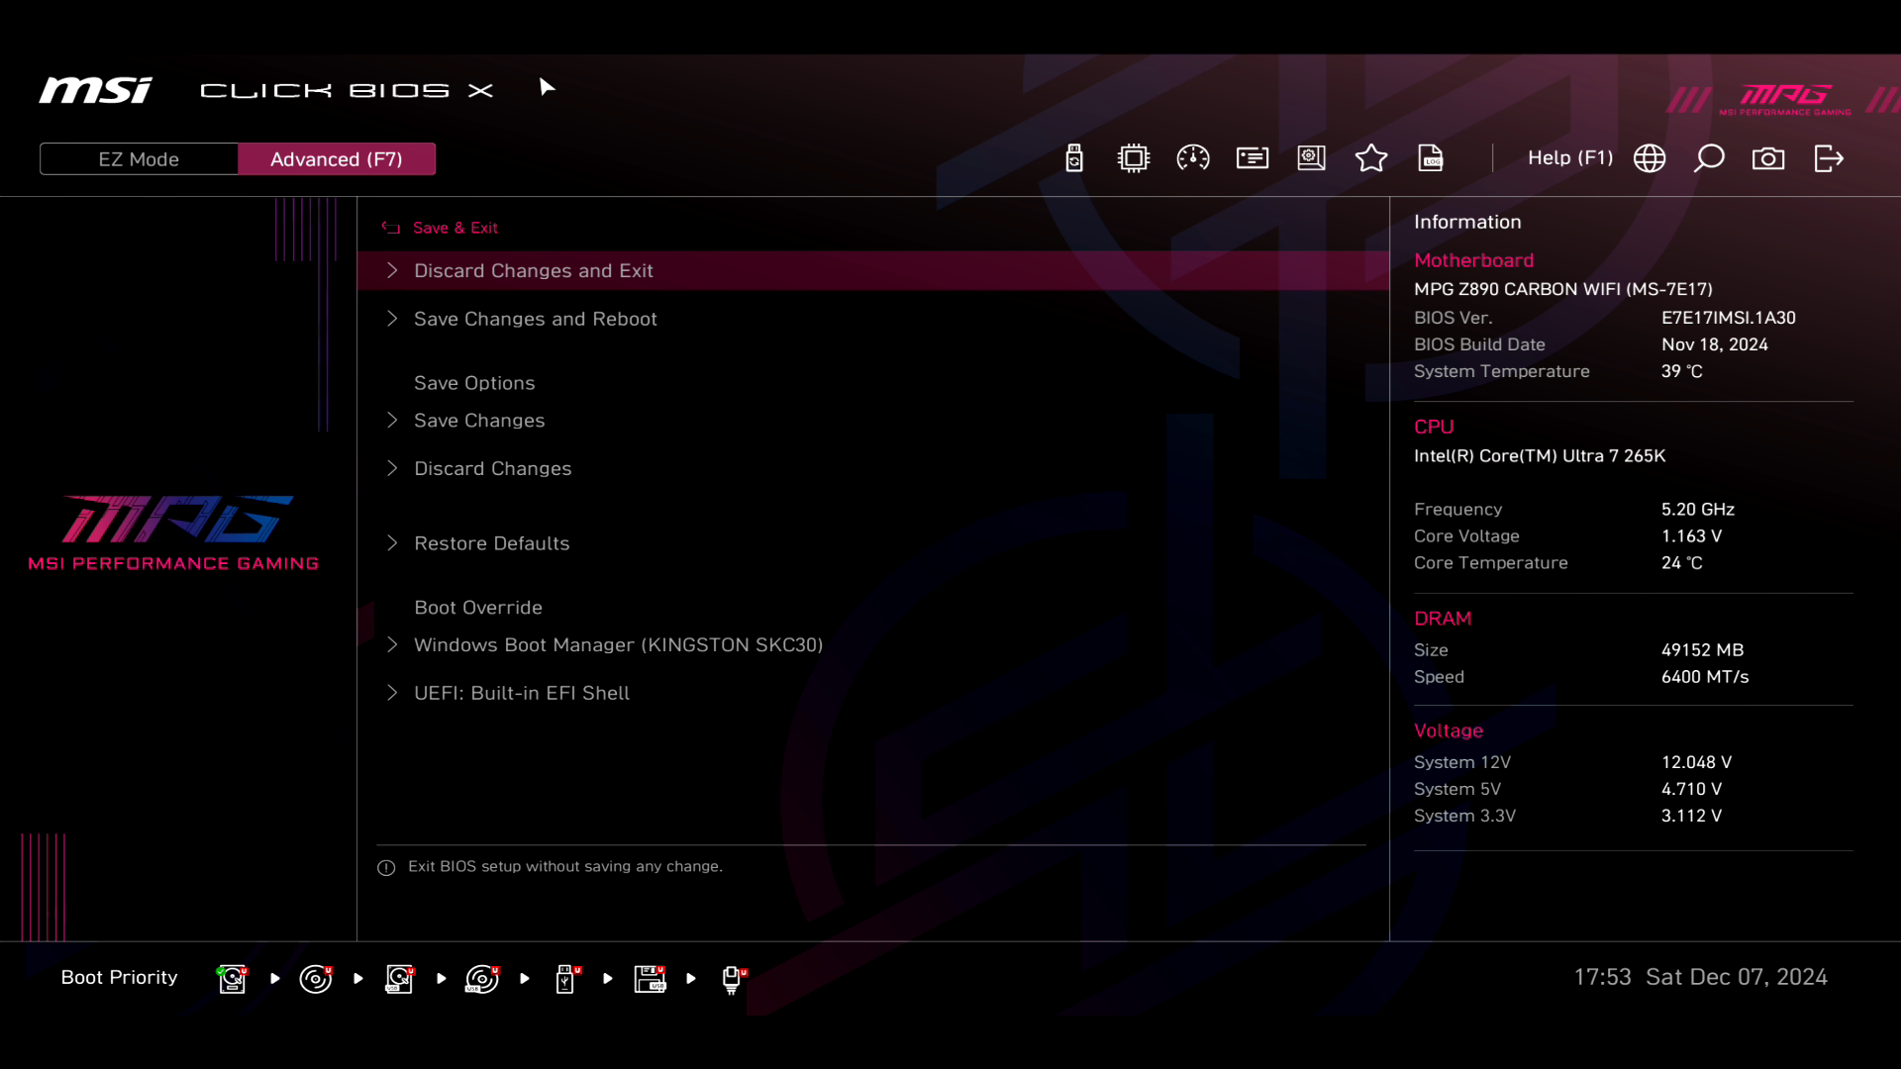The height and width of the screenshot is (1069, 1901).
Task: Take a screenshot with camera icon
Action: 1768,158
